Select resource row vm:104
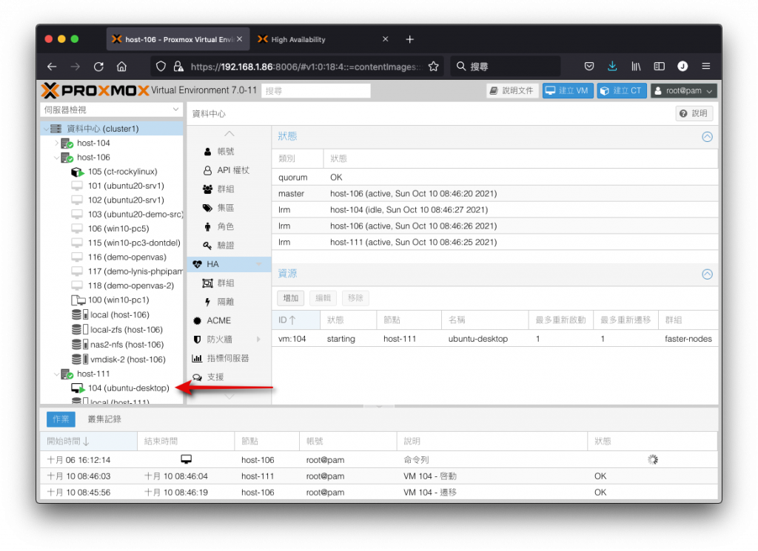The width and height of the screenshot is (758, 551). click(x=495, y=339)
